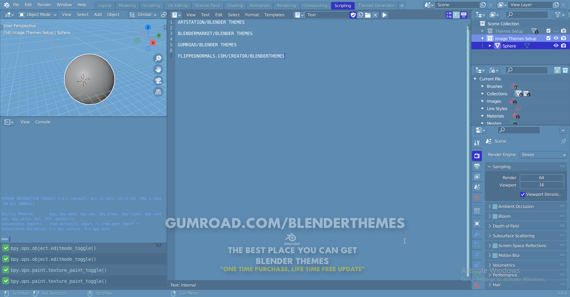Click the Scene name field
Image resolution: width=570 pixels, height=297 pixels.
(457, 5)
